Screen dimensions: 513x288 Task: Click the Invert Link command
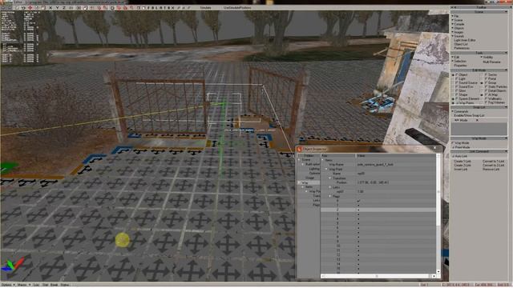pos(461,169)
